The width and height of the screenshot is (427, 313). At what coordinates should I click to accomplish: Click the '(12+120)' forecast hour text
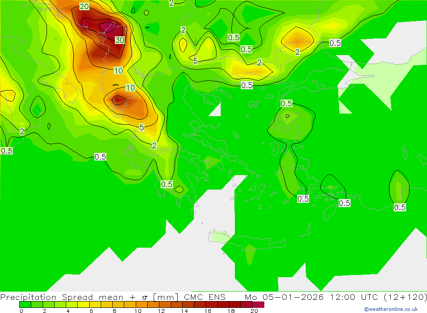(405, 297)
